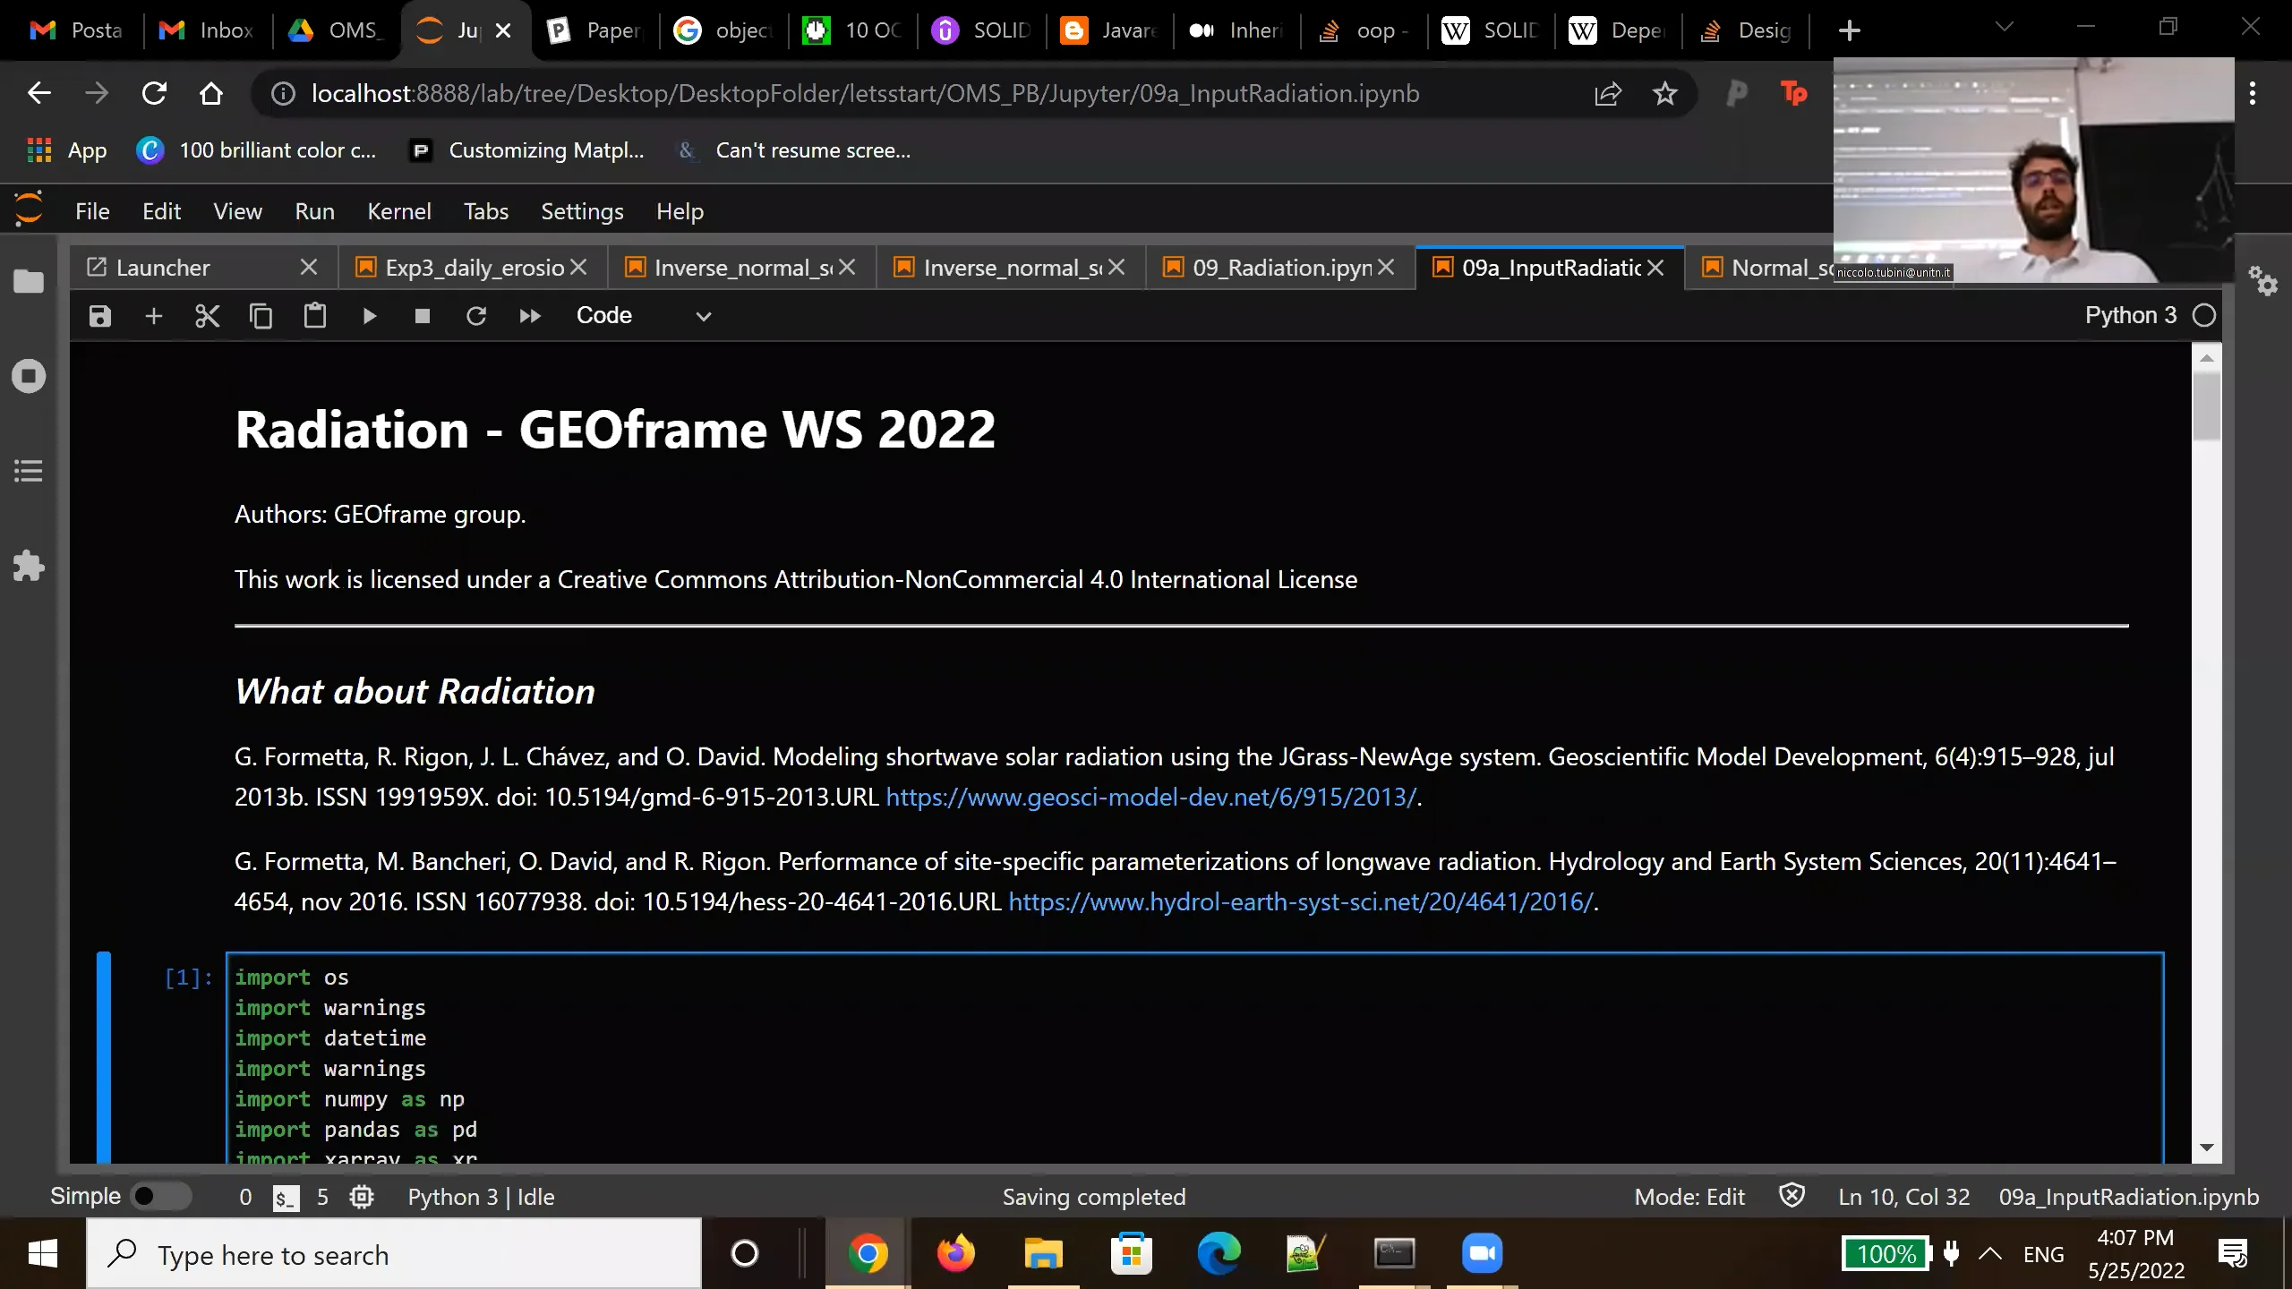Restart the kernel with circular arrow icon
The image size is (2292, 1289).
[x=476, y=316]
